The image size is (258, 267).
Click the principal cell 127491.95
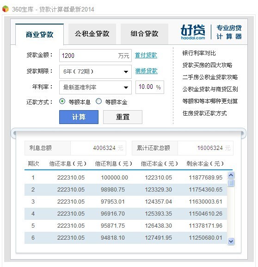158,237
